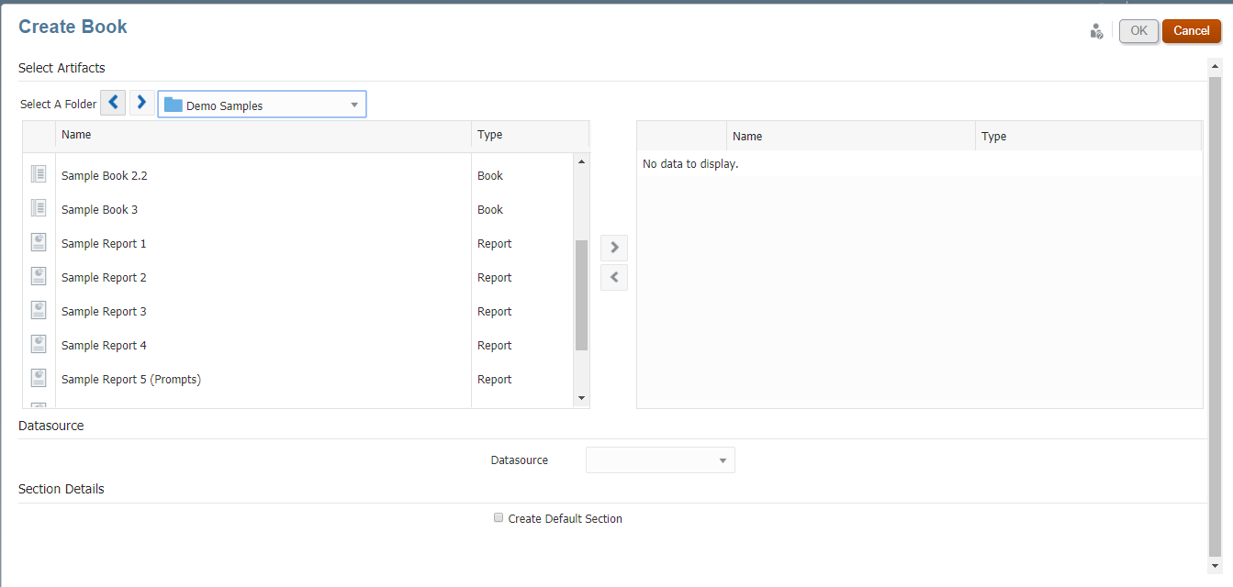The width and height of the screenshot is (1233, 587).
Task: Click the Sample Report 1 report icon
Action: click(x=39, y=242)
